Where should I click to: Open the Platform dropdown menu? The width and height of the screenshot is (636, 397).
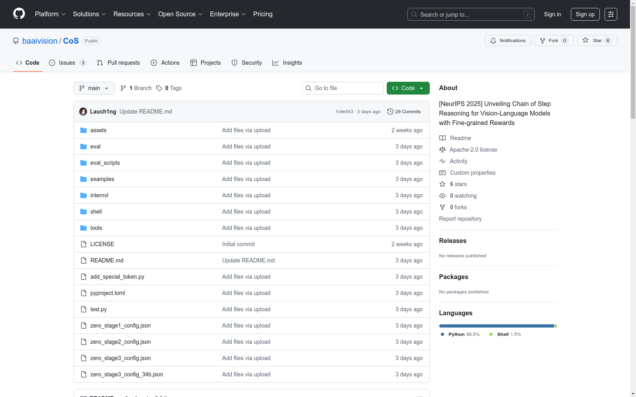click(x=50, y=14)
